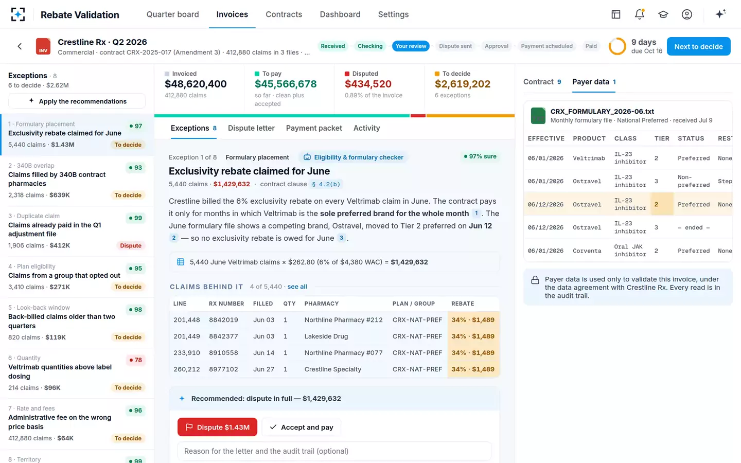Click the lock icon in payer data notice
Image resolution: width=741 pixels, height=463 pixels.
pyautogui.click(x=535, y=280)
